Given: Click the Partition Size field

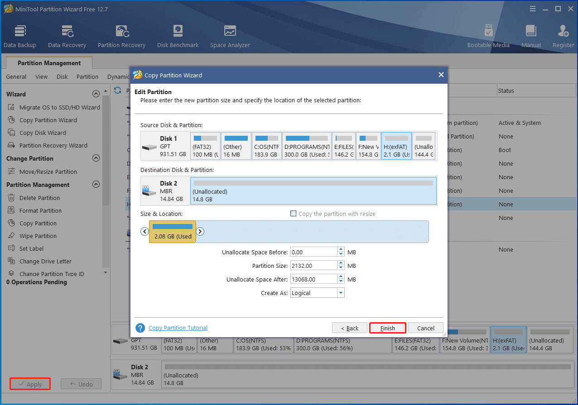Looking at the screenshot, I should [x=314, y=266].
